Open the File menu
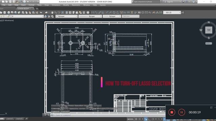The image size is (216, 121). tap(4, 5)
